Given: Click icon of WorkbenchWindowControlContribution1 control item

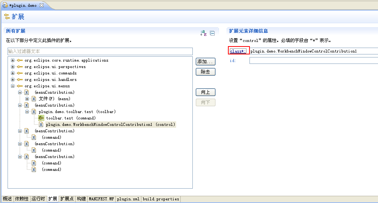Looking at the screenshot, I should [41, 125].
